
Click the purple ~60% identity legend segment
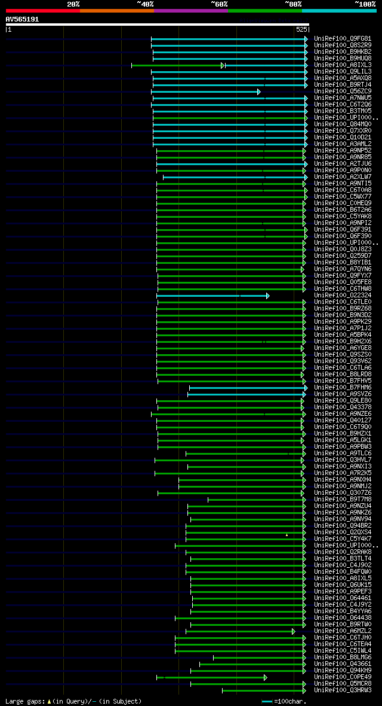[191, 10]
